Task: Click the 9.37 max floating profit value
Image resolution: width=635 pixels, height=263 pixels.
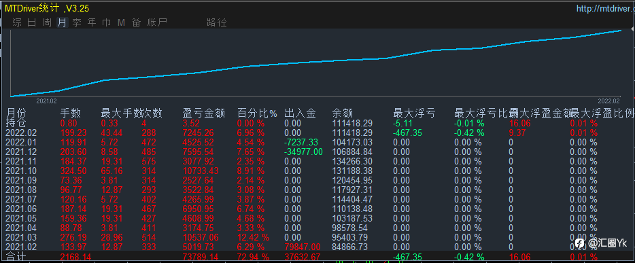Action: pyautogui.click(x=517, y=133)
